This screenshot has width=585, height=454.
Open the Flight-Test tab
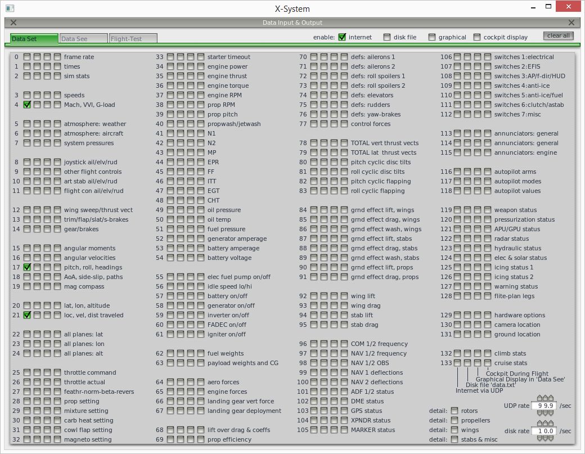[x=133, y=39]
